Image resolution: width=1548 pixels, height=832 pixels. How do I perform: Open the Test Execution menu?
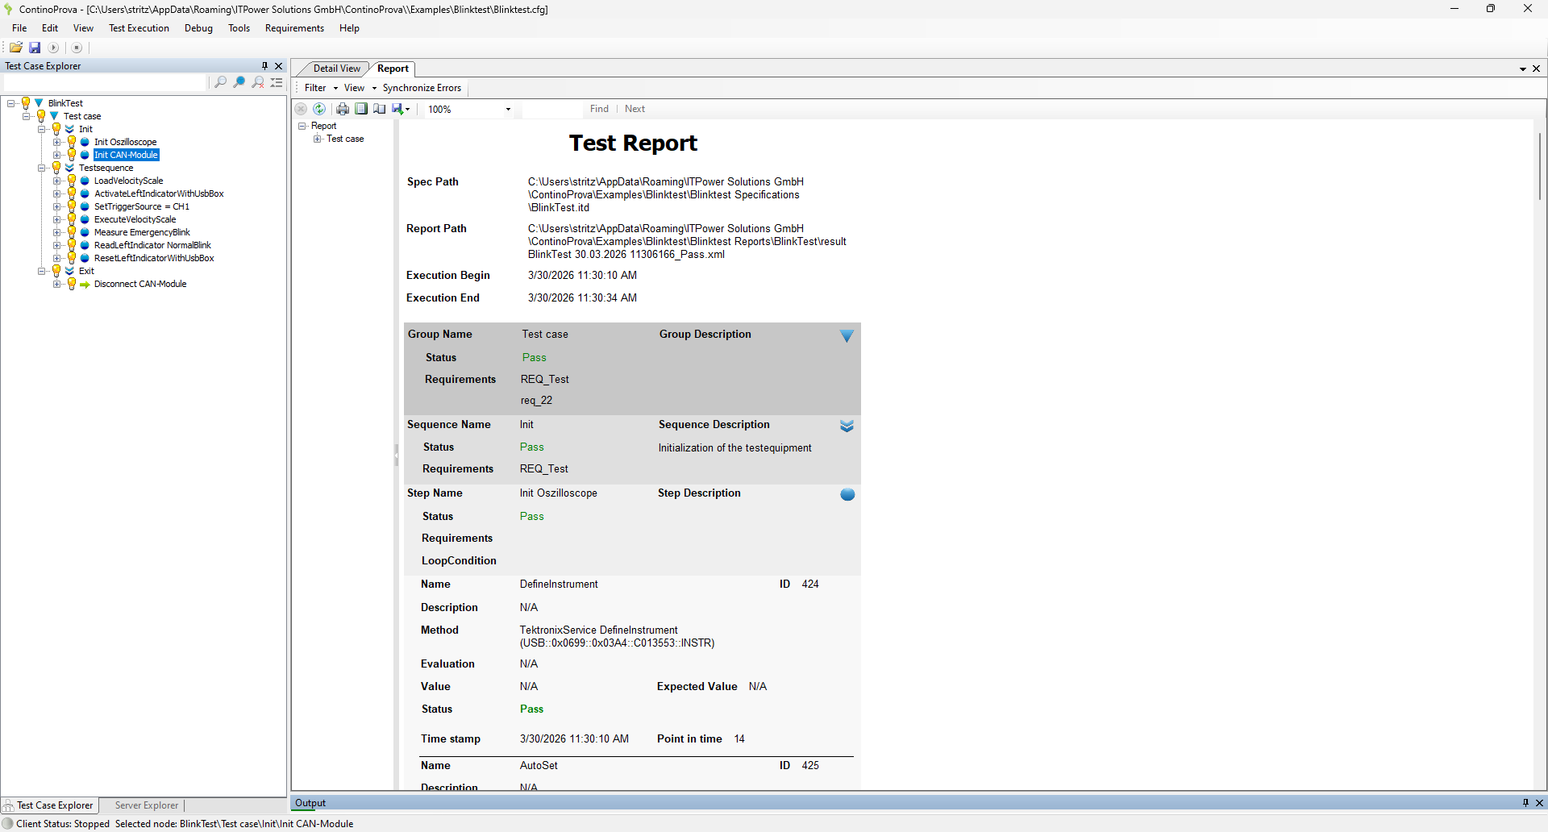tap(139, 28)
